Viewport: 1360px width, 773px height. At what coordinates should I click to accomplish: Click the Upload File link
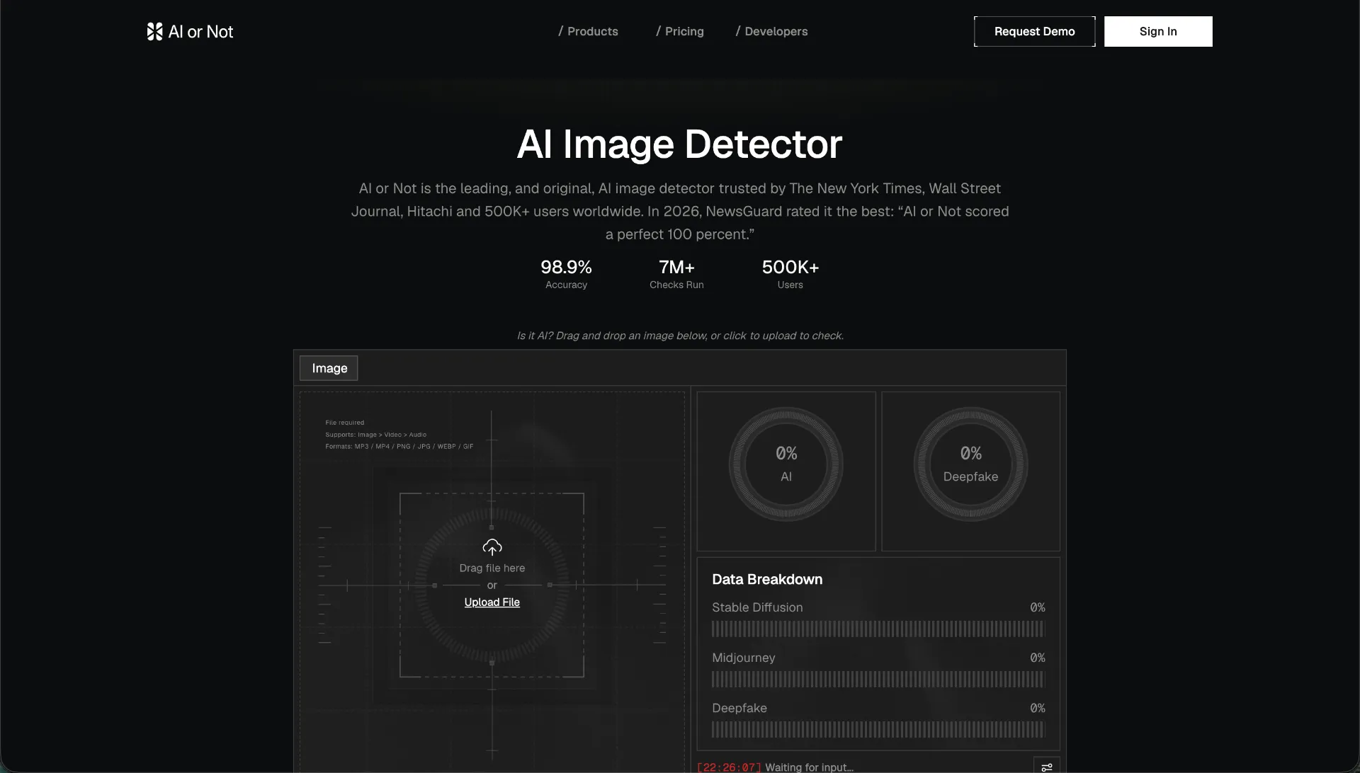pyautogui.click(x=492, y=602)
